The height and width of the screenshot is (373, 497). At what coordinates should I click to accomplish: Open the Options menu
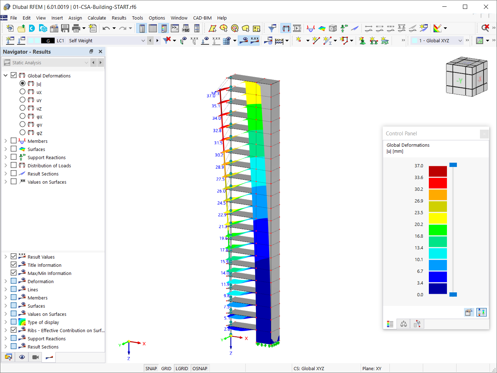(157, 18)
